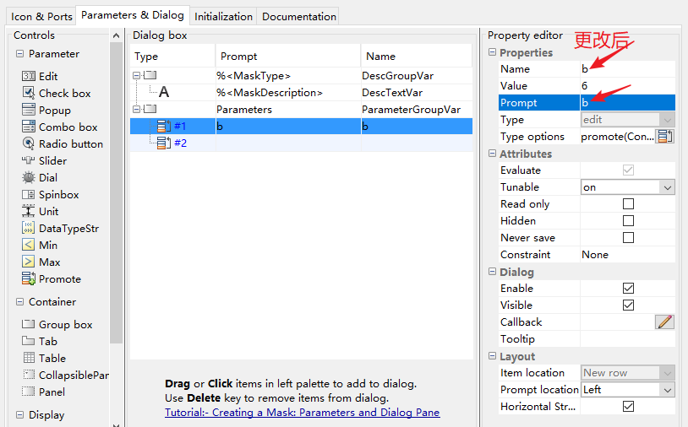
Task: Open the Prompt location dropdown
Action: click(627, 390)
